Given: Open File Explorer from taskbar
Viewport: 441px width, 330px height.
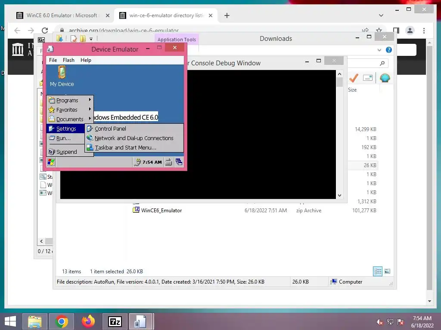Looking at the screenshot, I should tap(34, 321).
